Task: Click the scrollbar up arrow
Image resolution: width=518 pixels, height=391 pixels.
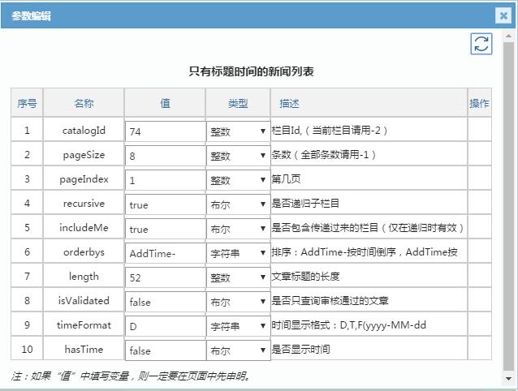Action: (509, 37)
